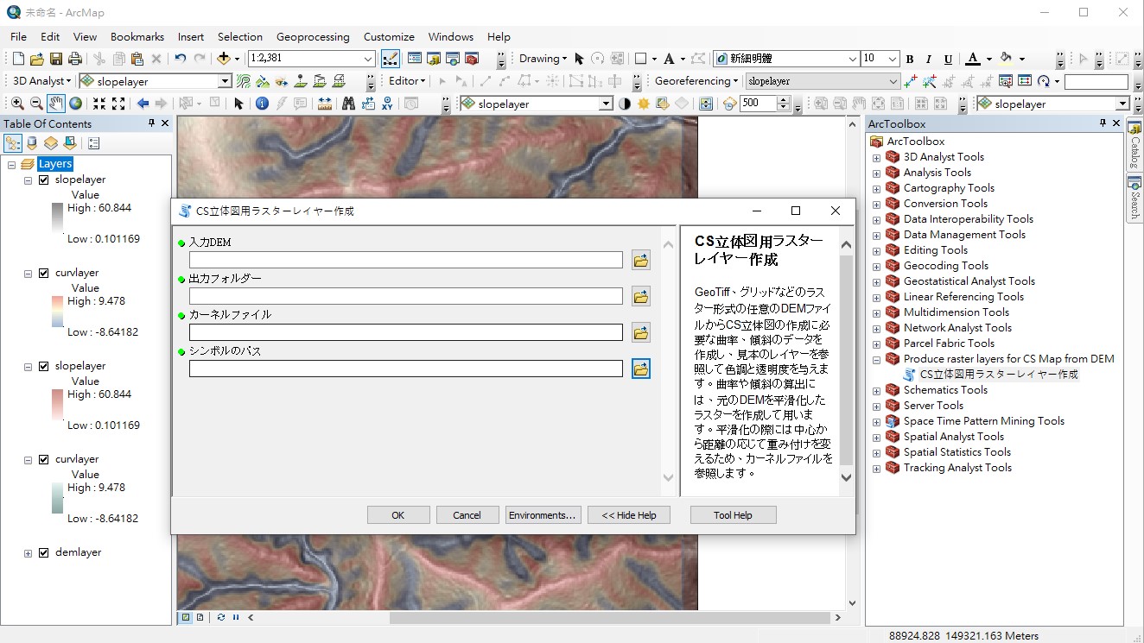Switch to List By Selection view
The image size is (1144, 643).
coord(70,143)
